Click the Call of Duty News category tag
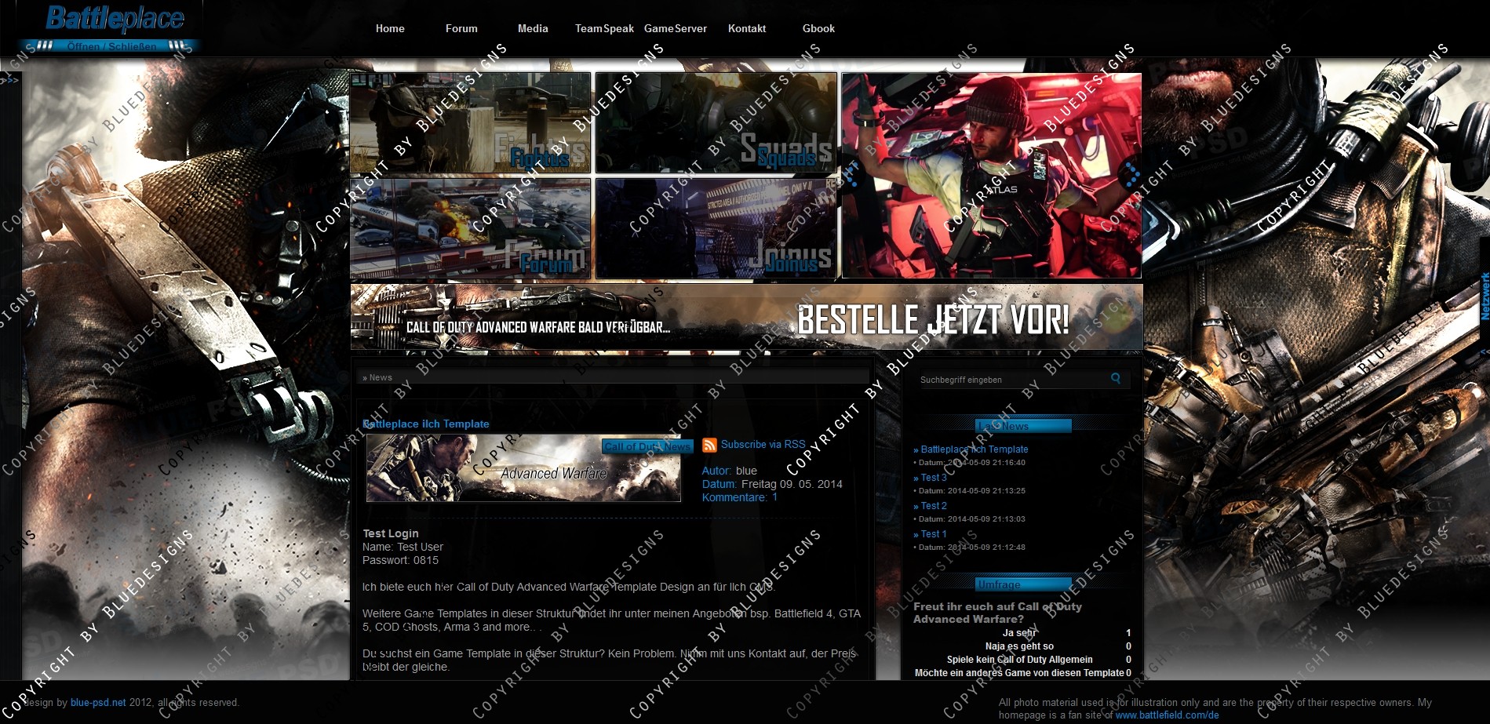Screen dimensions: 1490x724 [647, 446]
